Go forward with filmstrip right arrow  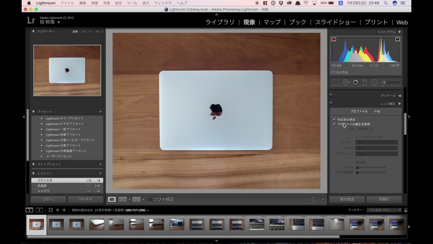(64, 210)
